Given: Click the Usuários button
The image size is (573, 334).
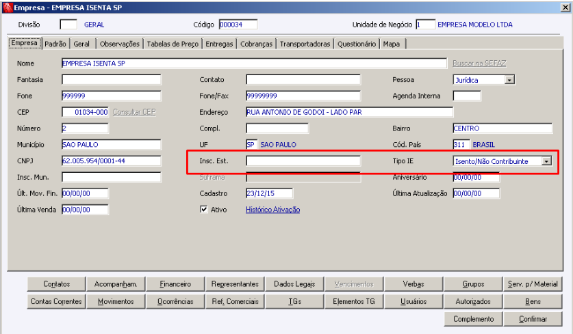Looking at the screenshot, I should pyautogui.click(x=413, y=301).
